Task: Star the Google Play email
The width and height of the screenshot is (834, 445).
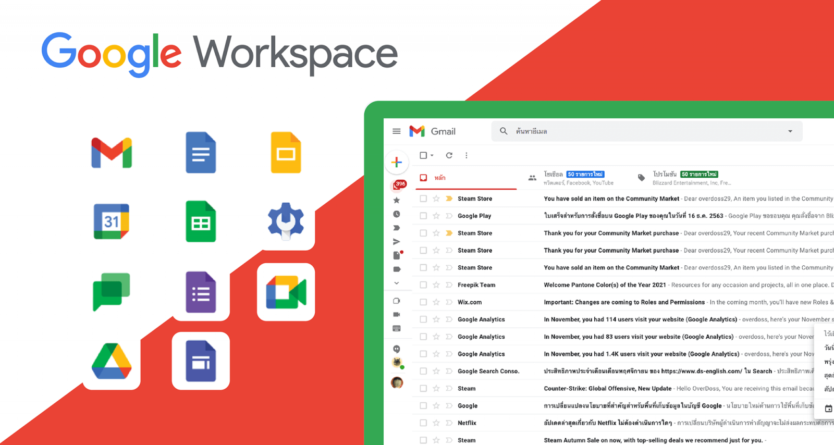Action: click(436, 216)
